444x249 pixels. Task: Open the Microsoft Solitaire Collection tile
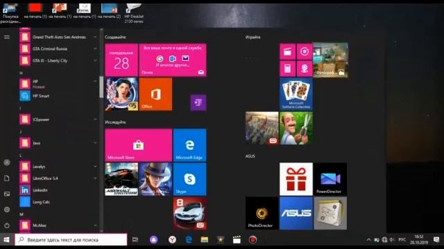pos(296,94)
